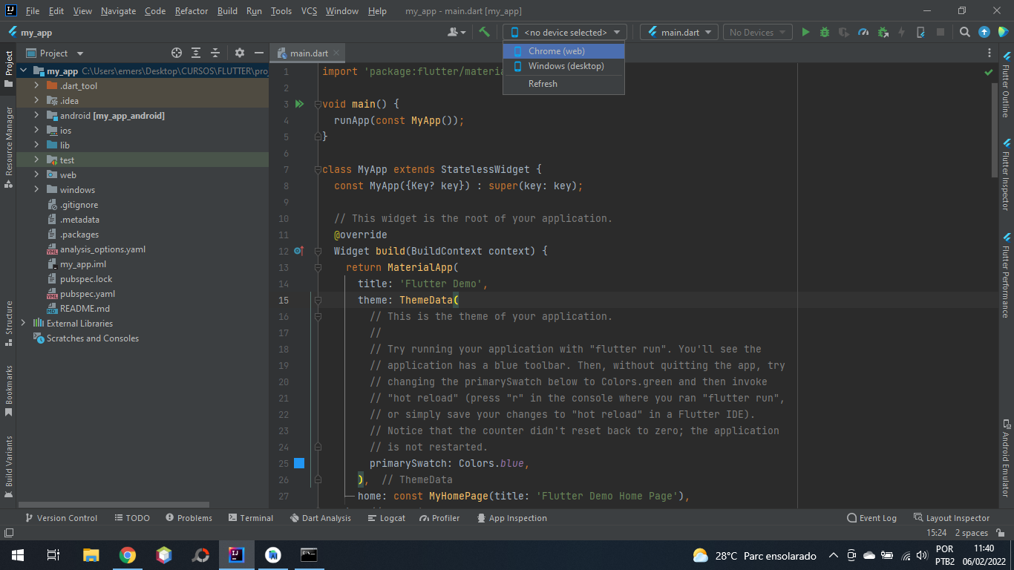Open the Version Control tool window
Viewport: 1014px width, 570px height.
point(62,518)
